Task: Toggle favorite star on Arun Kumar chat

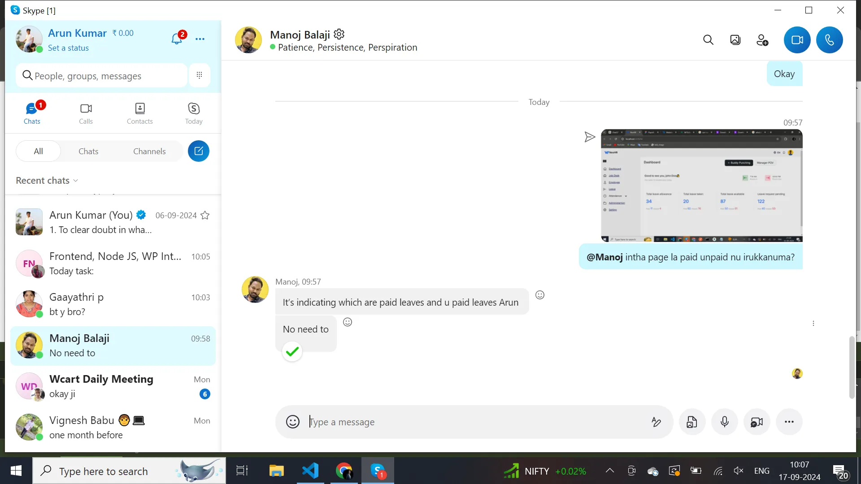Action: coord(205,216)
